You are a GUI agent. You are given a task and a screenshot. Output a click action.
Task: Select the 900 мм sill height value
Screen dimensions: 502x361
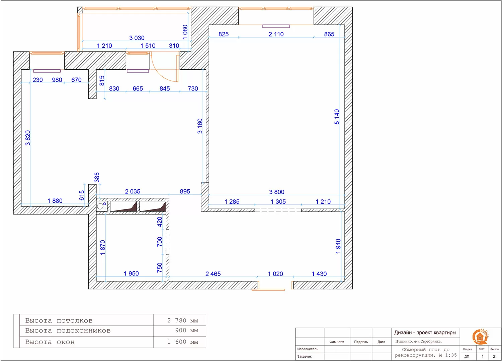pos(187,330)
